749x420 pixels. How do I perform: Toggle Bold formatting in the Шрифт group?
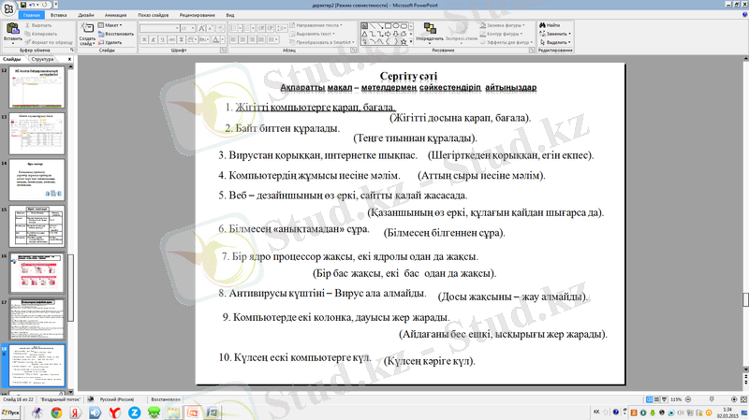pos(145,37)
